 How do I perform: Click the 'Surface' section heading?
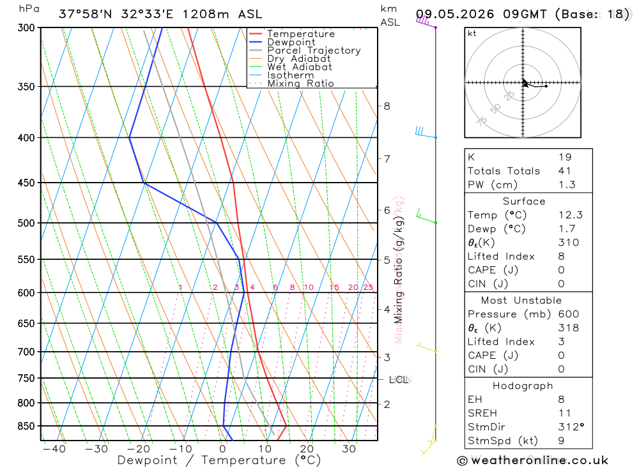524,201
